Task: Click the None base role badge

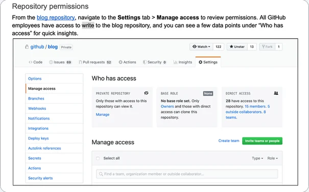Action: point(208,93)
